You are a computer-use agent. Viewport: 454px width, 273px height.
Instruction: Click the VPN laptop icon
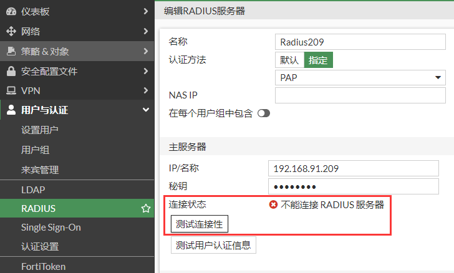[11, 91]
